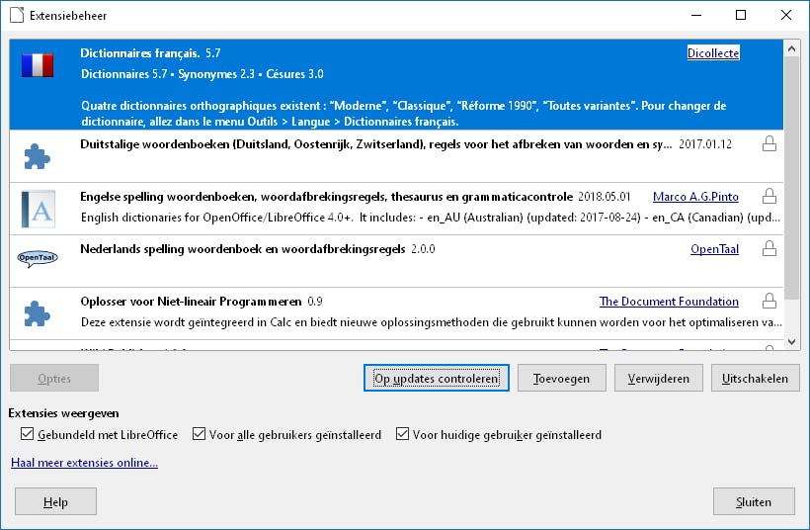This screenshot has height=530, width=810.
Task: Click the extension list scrollbar thumb
Action: [791, 178]
